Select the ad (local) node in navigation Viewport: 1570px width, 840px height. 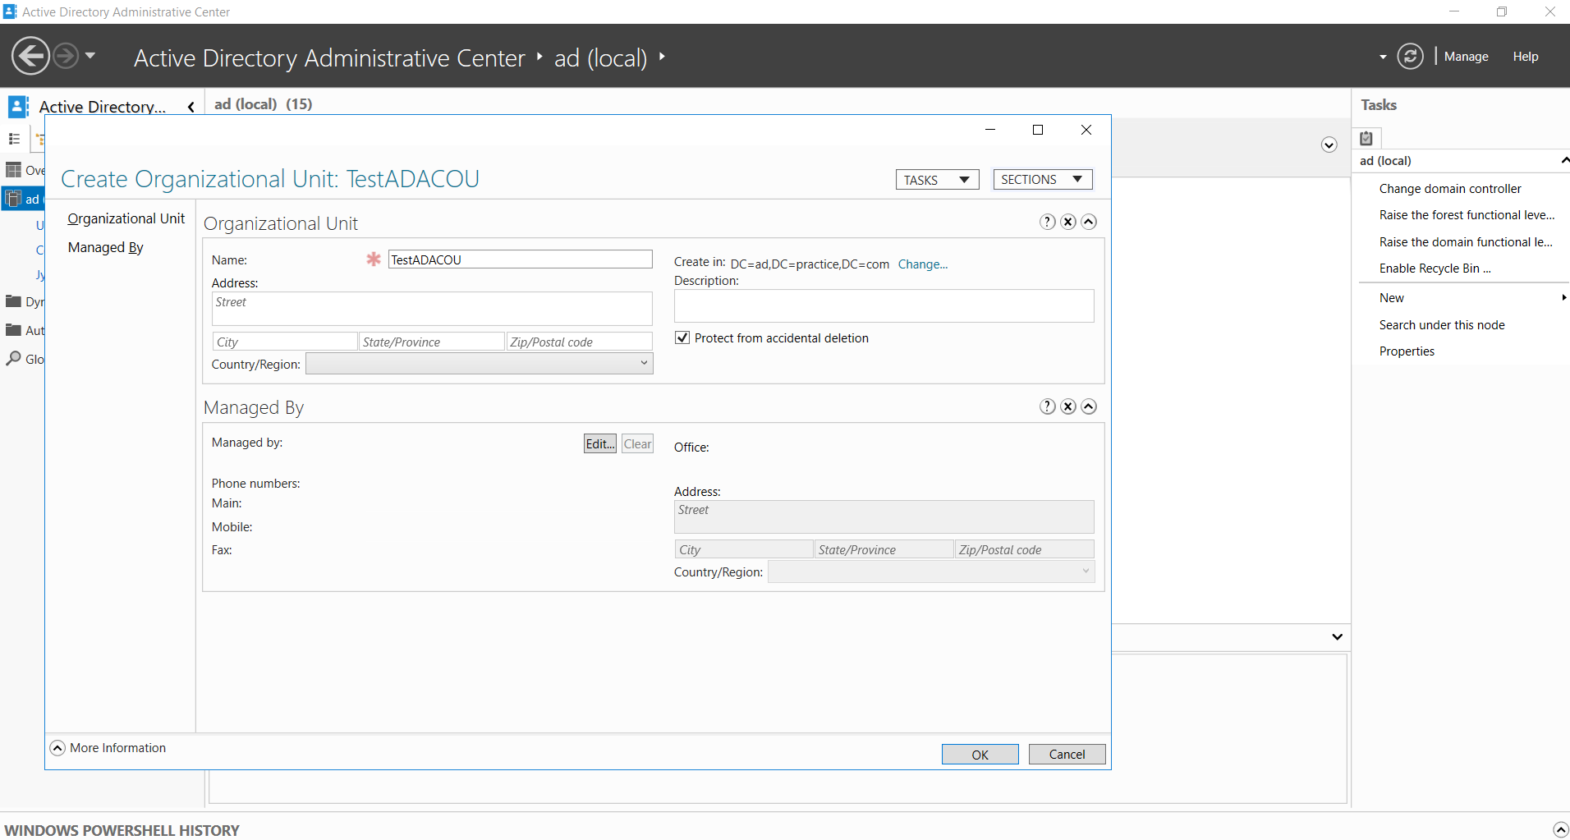[23, 199]
